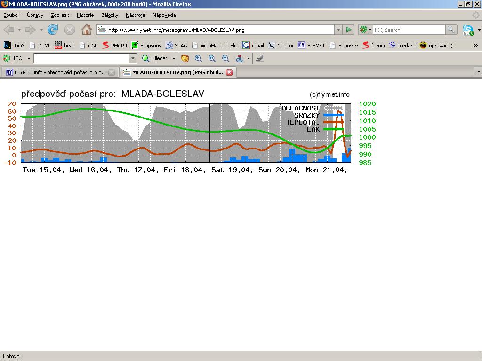
Task: Open the Nástroje menu
Action: 135,15
